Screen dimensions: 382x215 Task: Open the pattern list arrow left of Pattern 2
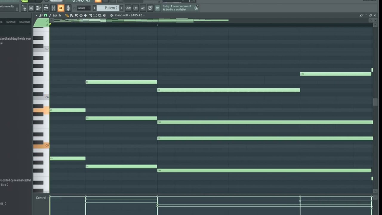click(x=95, y=8)
